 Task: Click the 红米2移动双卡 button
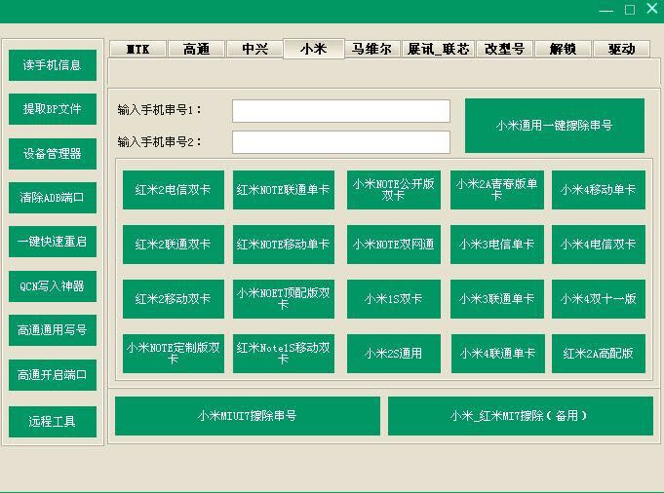coord(174,299)
